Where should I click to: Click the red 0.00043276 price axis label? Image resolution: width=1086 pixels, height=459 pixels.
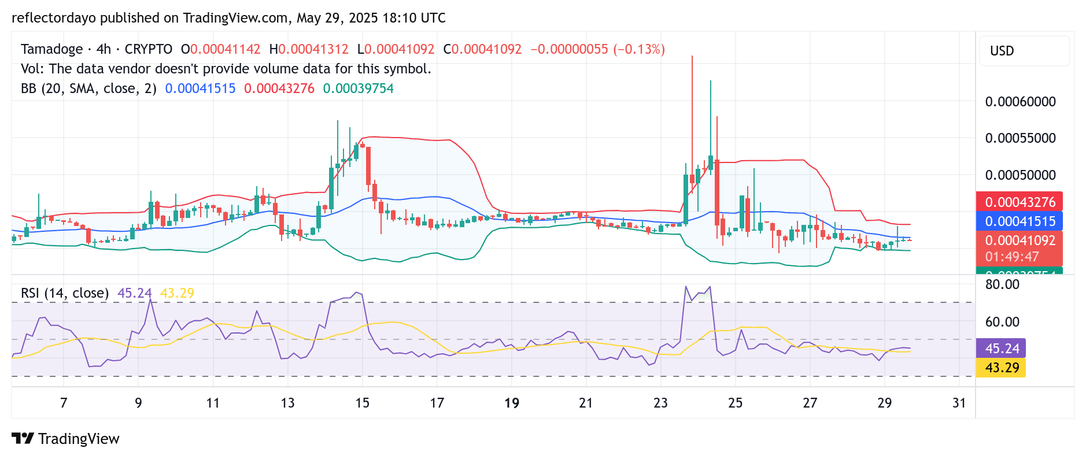click(1019, 202)
